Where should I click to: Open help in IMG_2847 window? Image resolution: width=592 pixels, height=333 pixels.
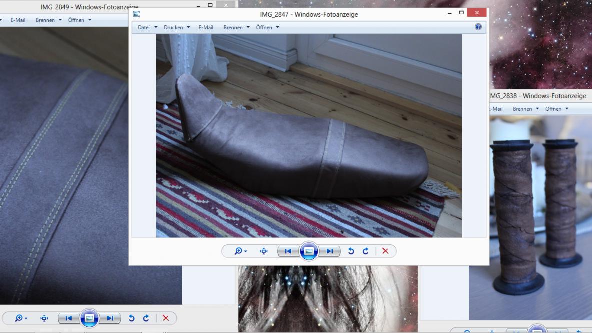pos(478,27)
